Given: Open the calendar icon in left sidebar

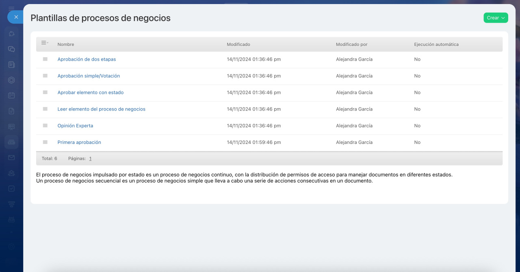Looking at the screenshot, I should pyautogui.click(x=11, y=96).
